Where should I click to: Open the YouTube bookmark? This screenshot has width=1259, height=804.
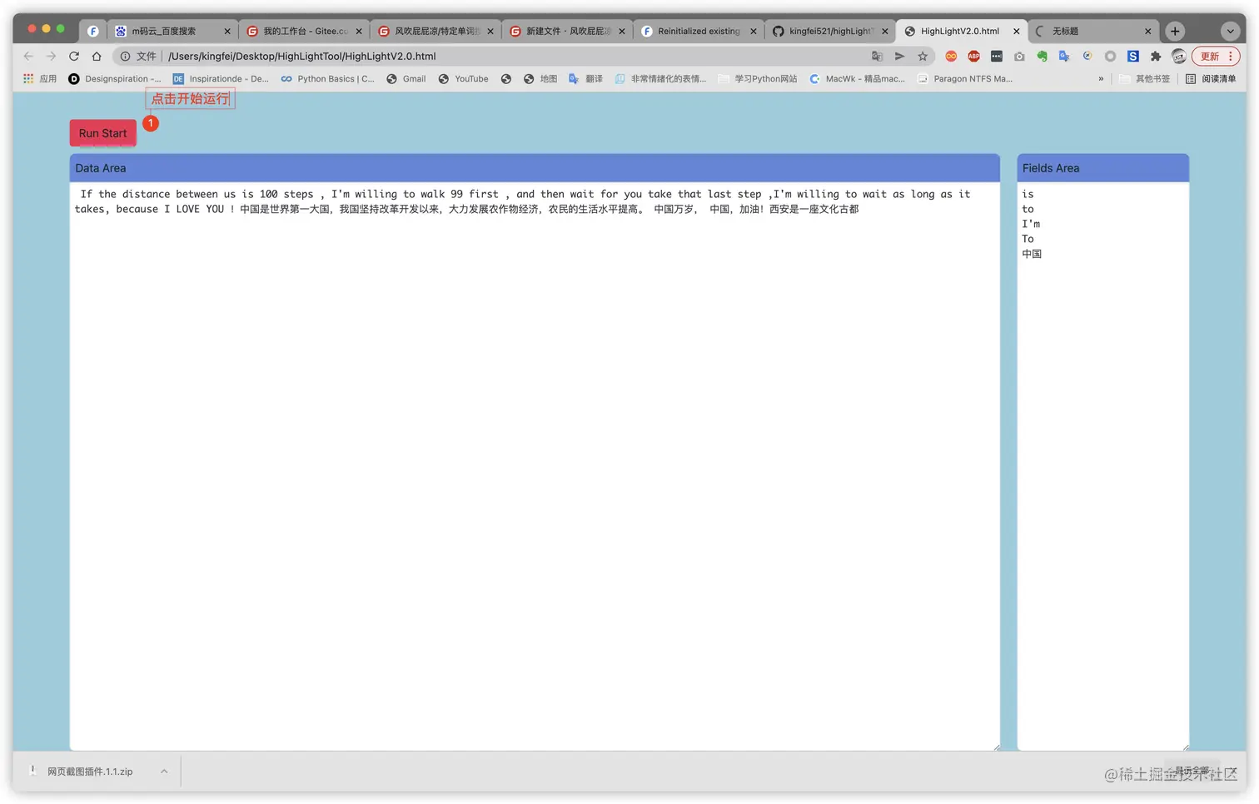click(x=463, y=78)
